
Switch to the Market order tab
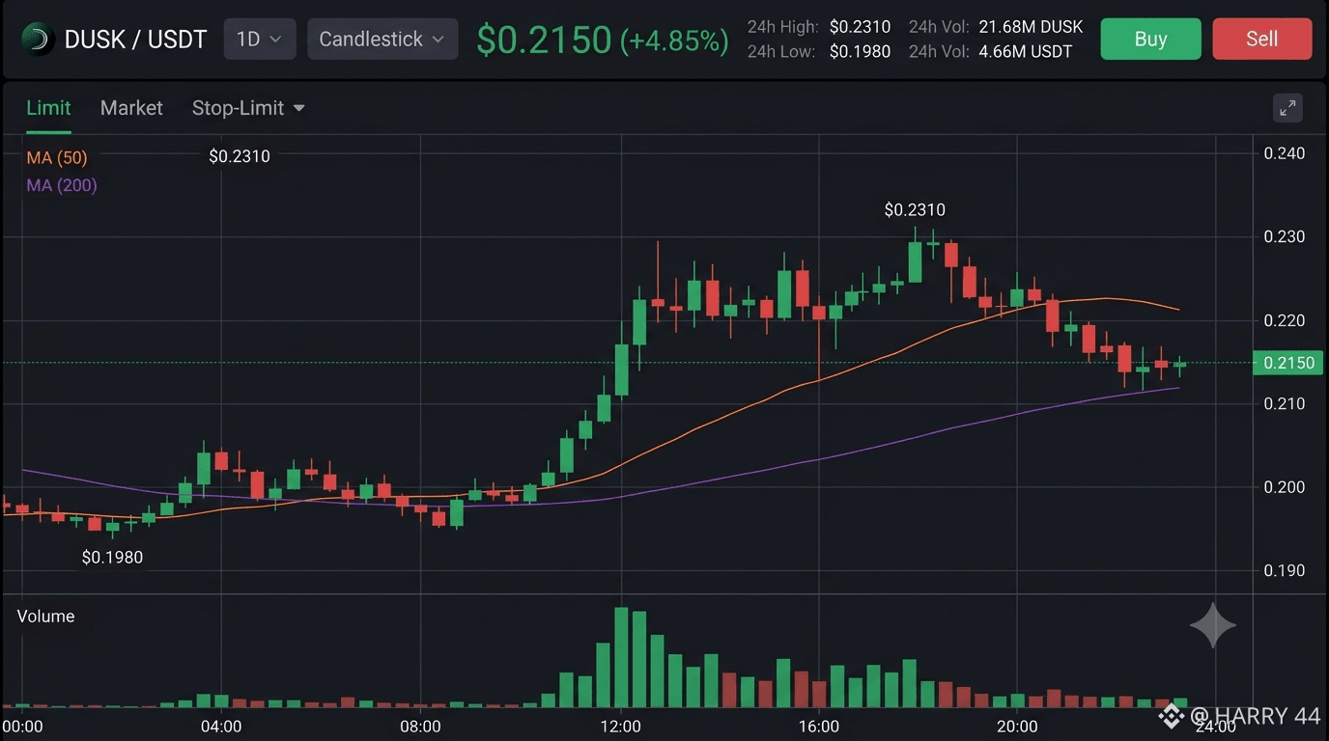click(131, 108)
